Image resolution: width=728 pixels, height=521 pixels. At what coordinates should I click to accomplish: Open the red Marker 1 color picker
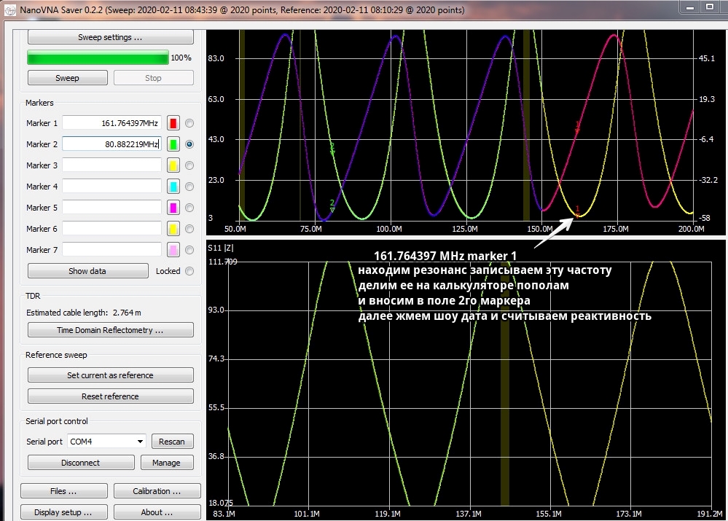click(x=173, y=123)
